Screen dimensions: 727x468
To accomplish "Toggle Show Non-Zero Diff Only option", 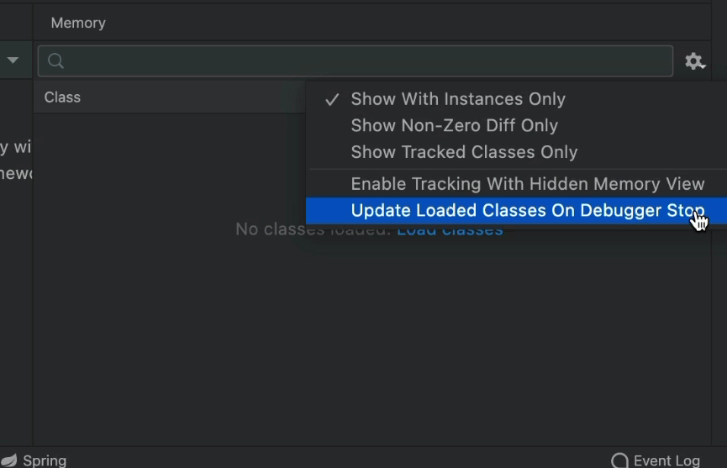I will click(454, 125).
